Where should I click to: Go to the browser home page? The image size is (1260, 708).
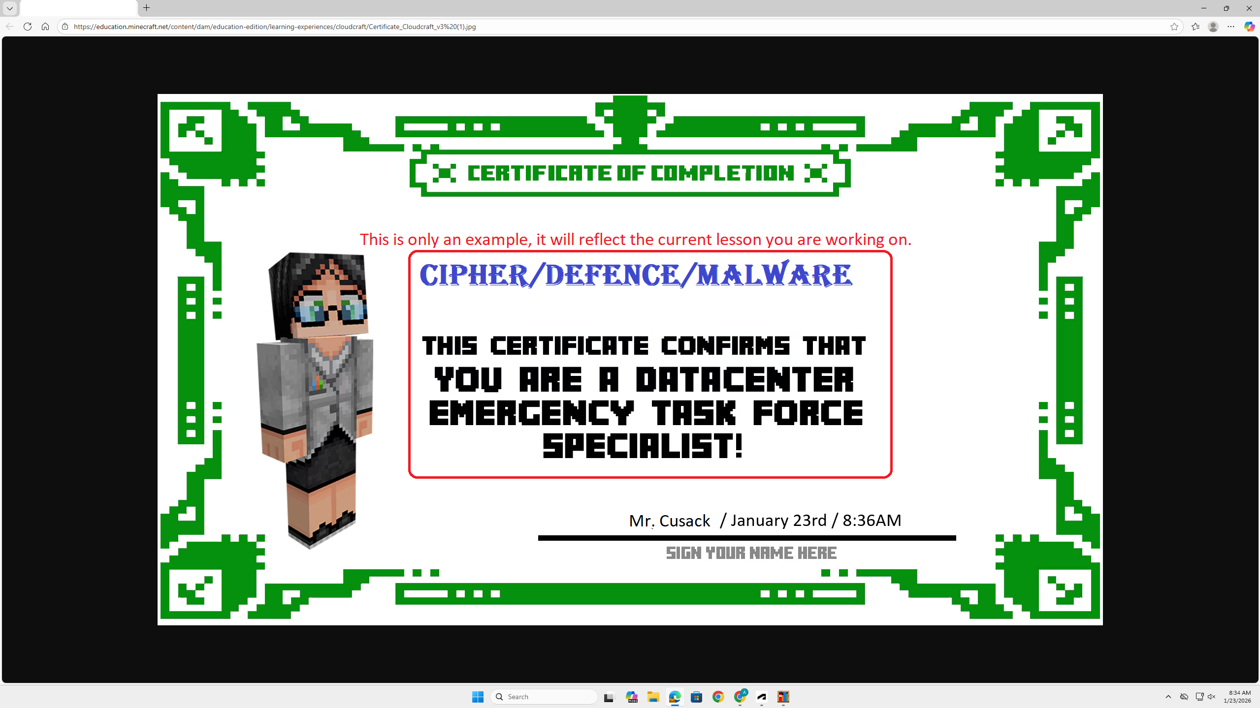(x=45, y=27)
